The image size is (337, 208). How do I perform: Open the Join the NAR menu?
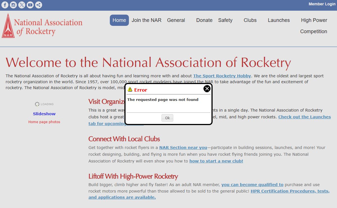(147, 20)
